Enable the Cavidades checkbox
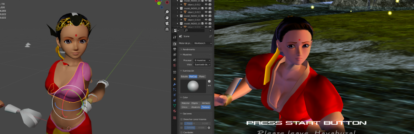 181,132
